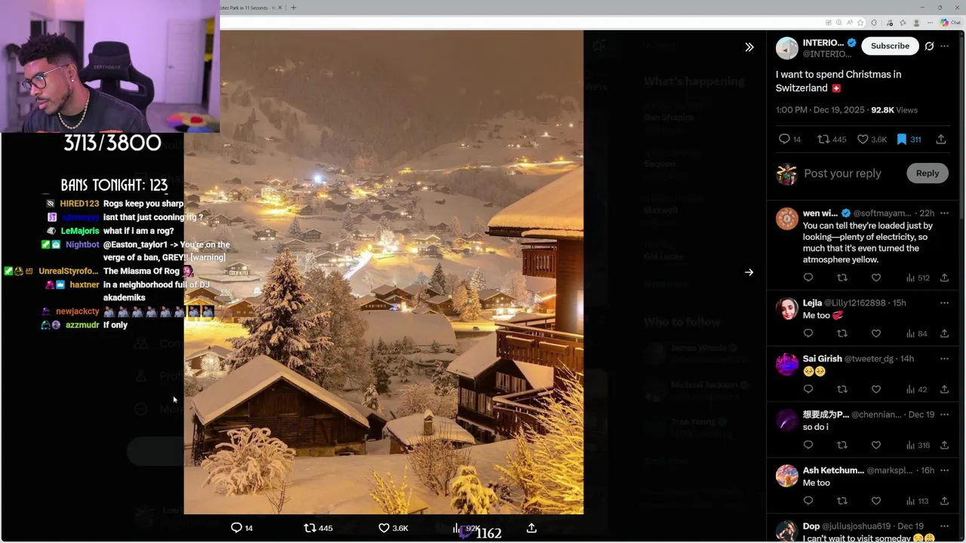This screenshot has width=966, height=543.
Task: Click chat message 'If only'
Action: click(115, 325)
